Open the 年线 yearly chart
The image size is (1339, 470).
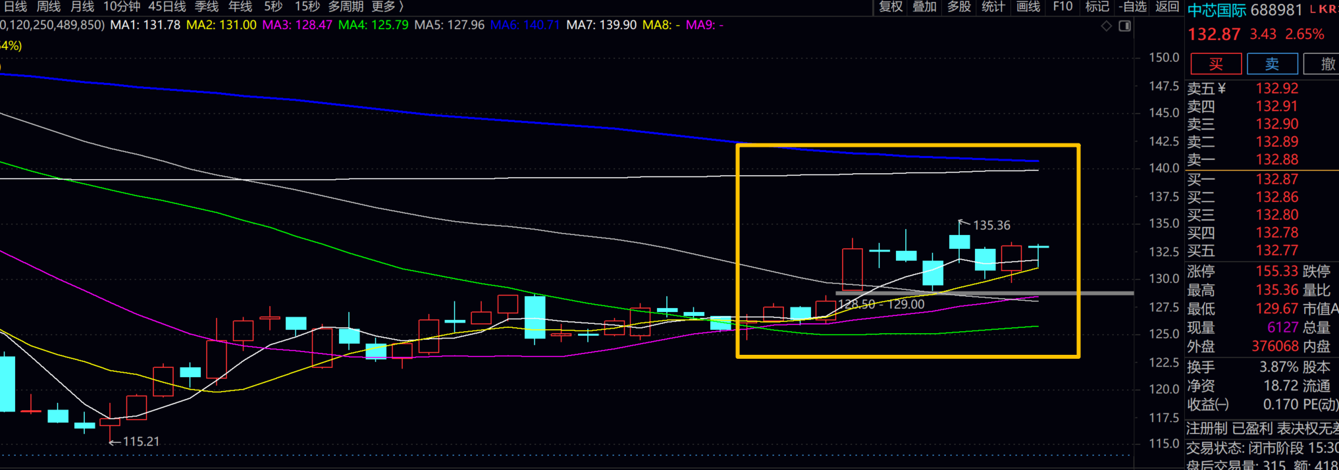[240, 7]
